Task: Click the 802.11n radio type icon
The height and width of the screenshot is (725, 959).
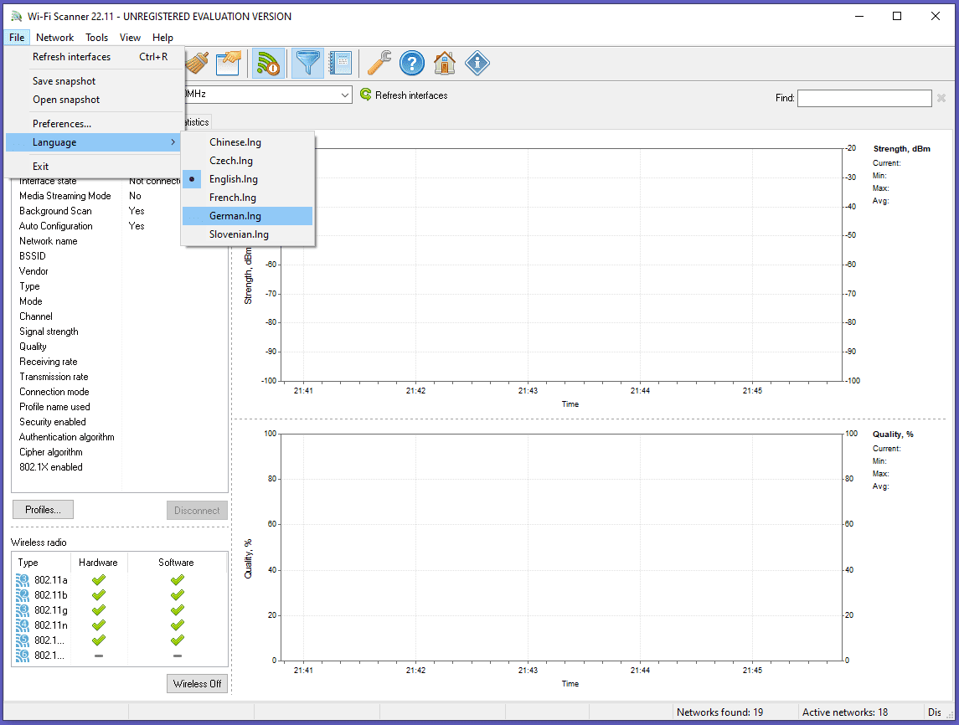Action: (x=23, y=625)
